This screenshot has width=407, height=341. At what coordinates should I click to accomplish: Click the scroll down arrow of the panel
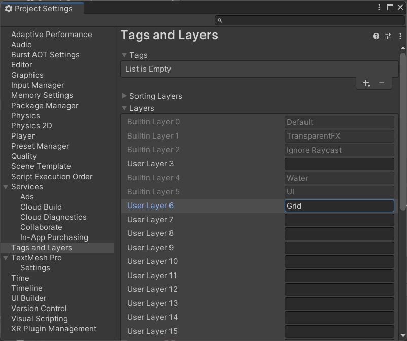(403, 335)
